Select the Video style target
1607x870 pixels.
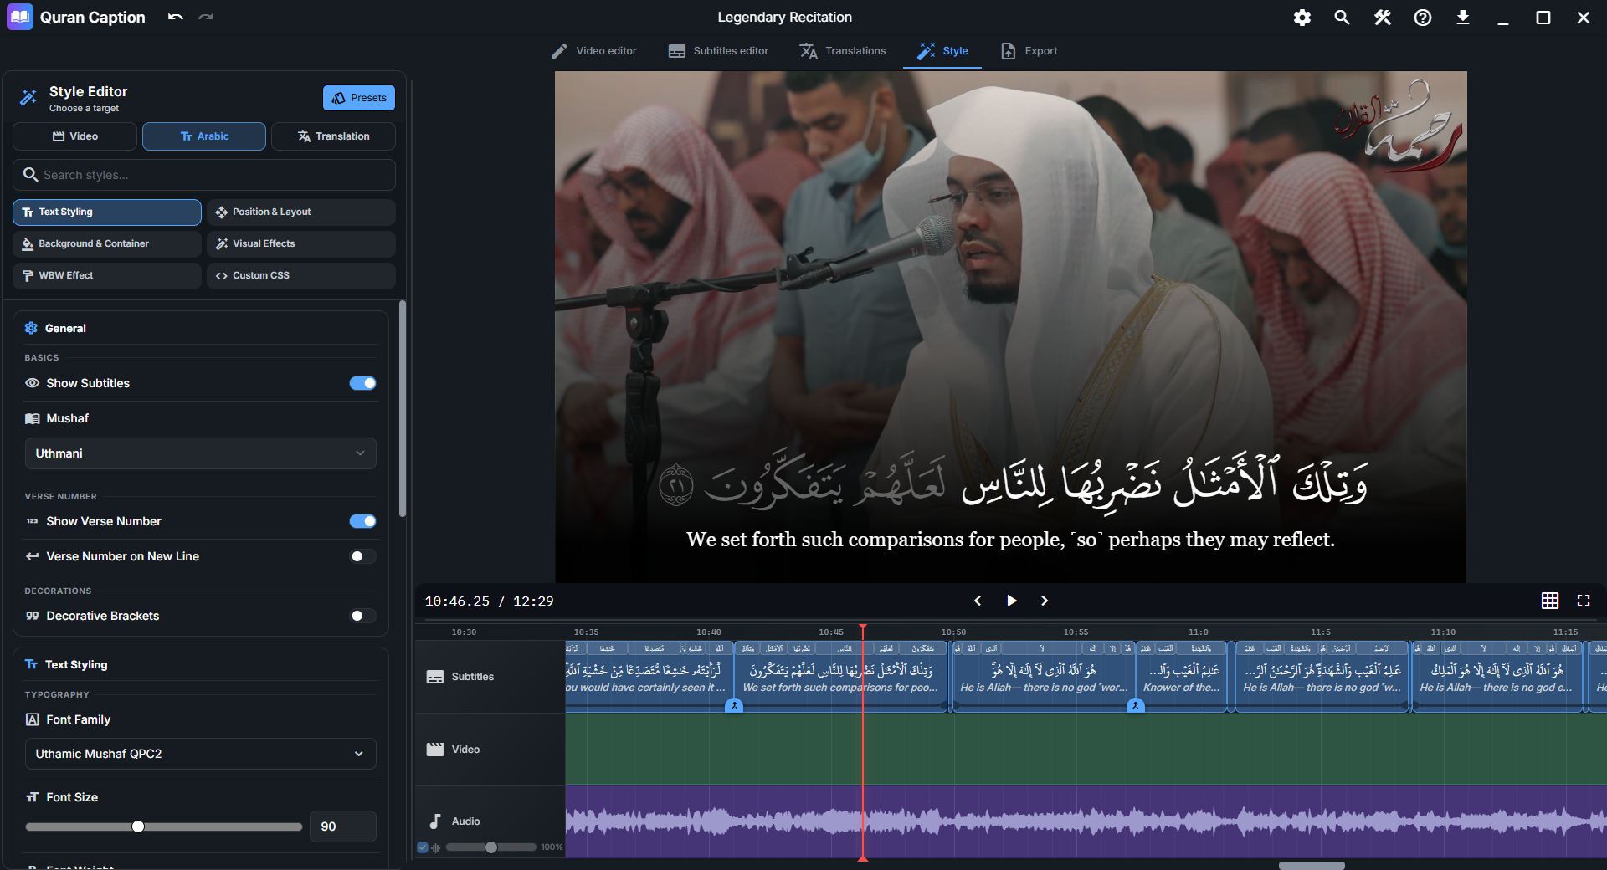coord(75,136)
